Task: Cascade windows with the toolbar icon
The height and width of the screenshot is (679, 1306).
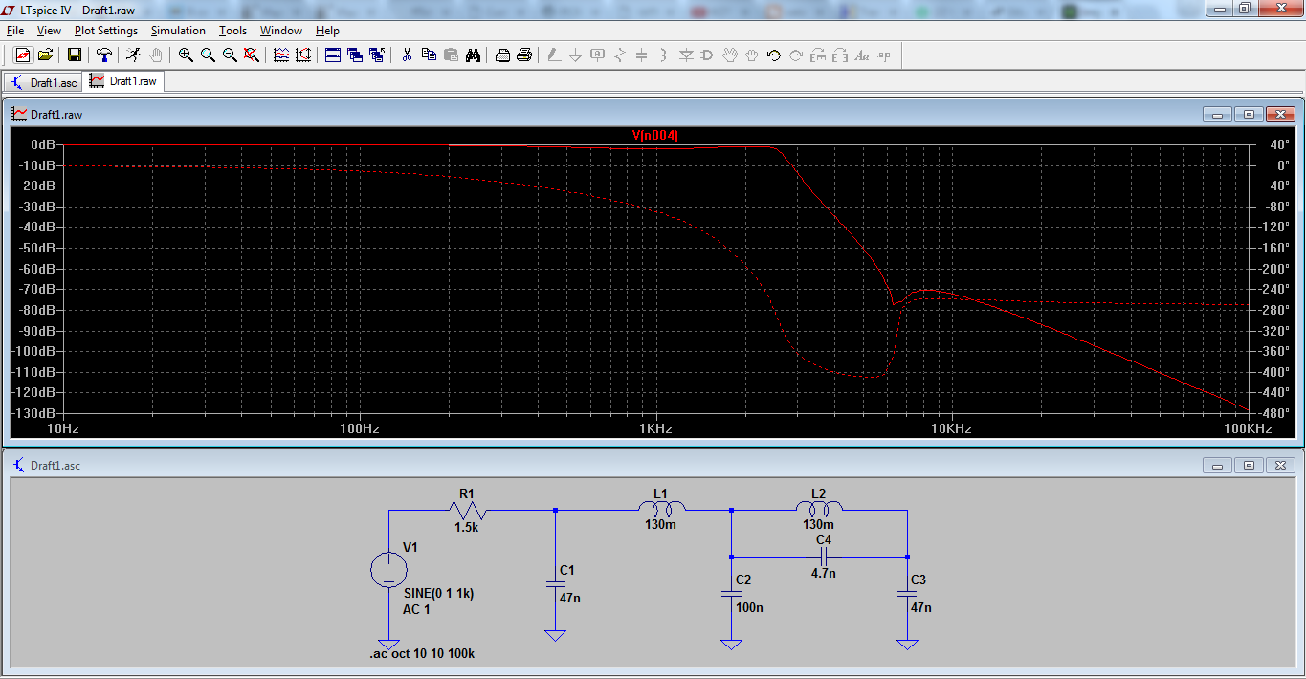Action: click(355, 55)
